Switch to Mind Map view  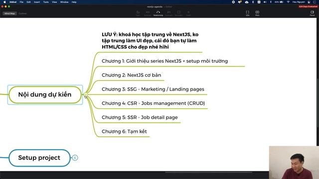tap(9, 13)
